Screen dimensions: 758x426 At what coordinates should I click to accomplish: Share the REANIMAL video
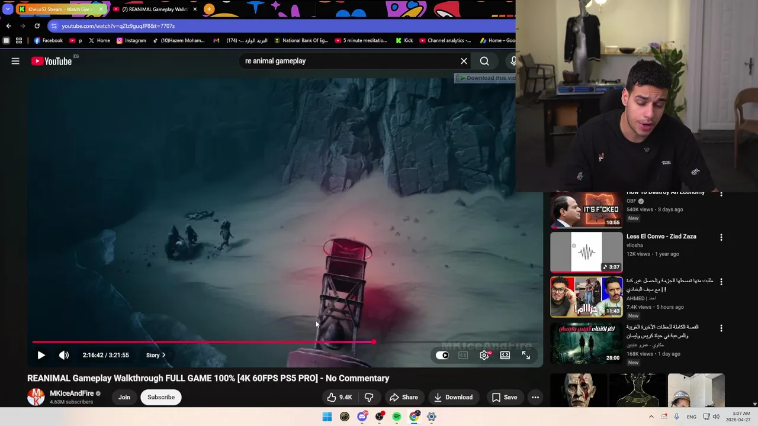pyautogui.click(x=403, y=397)
